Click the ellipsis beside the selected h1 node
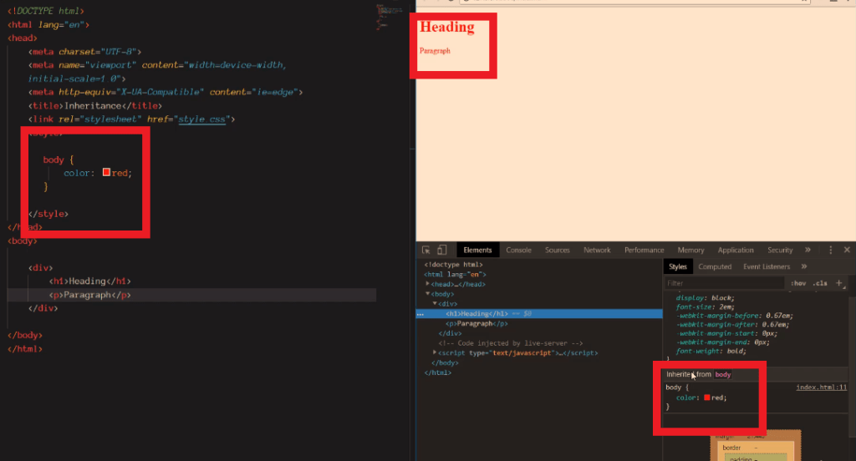The image size is (856, 461). coord(421,314)
